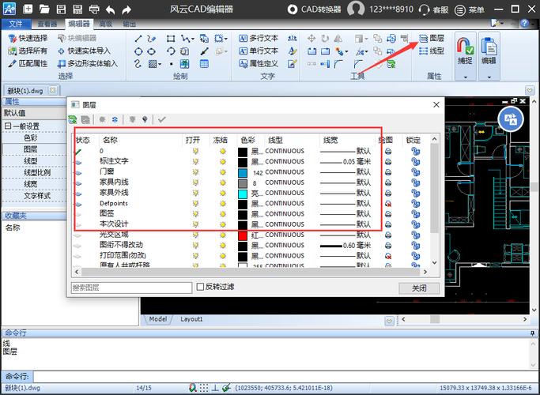Open a file with the folder icon
This screenshot has width=540, height=395.
click(x=44, y=9)
